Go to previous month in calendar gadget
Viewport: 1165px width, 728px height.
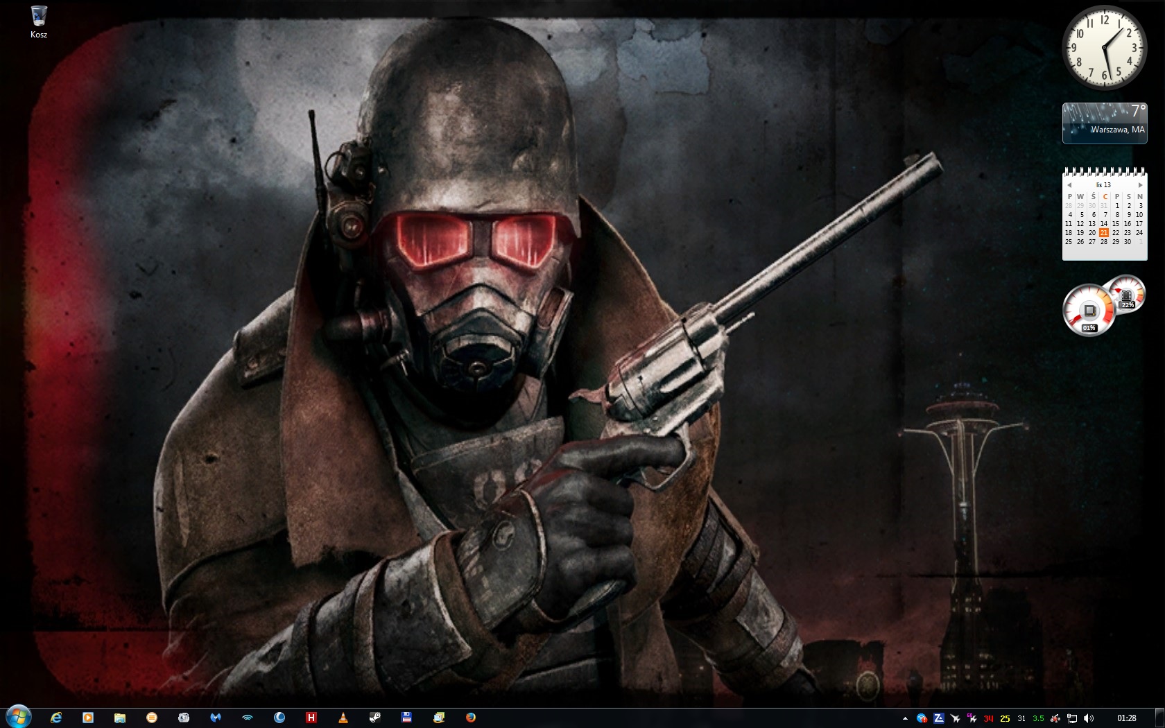[1069, 185]
